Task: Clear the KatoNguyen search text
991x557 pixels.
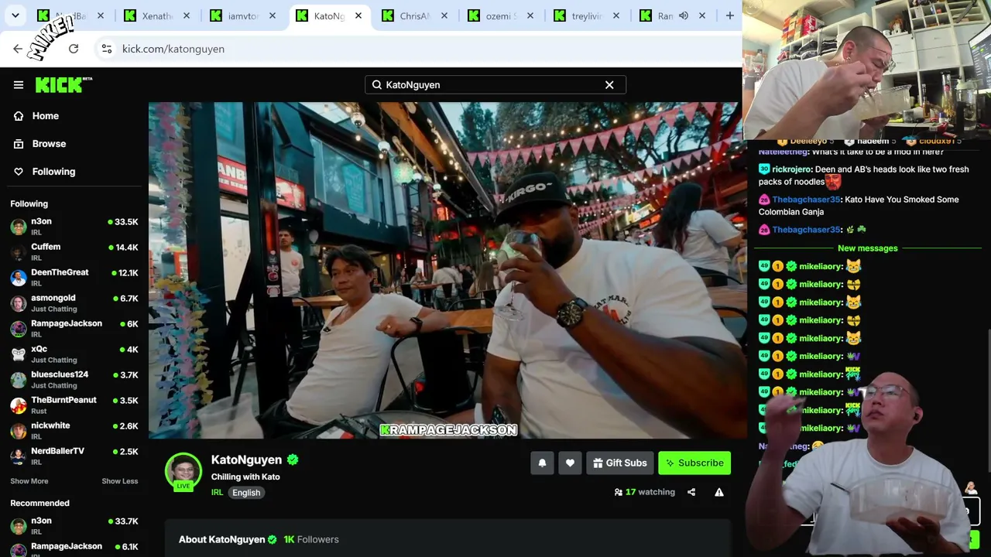Action: tap(609, 85)
